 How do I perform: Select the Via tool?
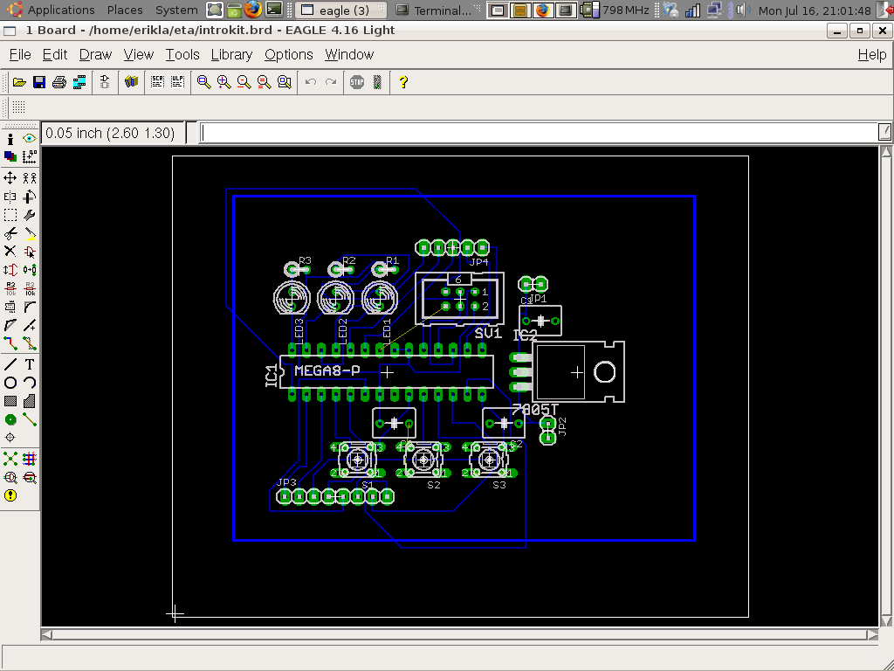point(10,420)
